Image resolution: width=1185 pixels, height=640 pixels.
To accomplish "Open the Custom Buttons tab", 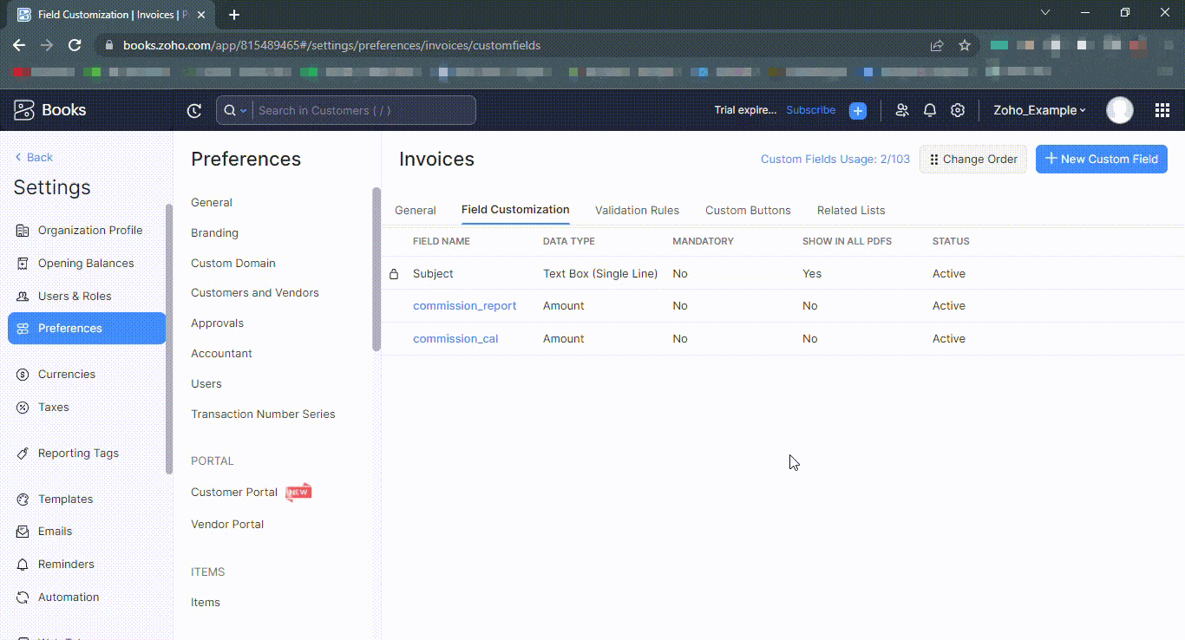I will click(x=748, y=210).
